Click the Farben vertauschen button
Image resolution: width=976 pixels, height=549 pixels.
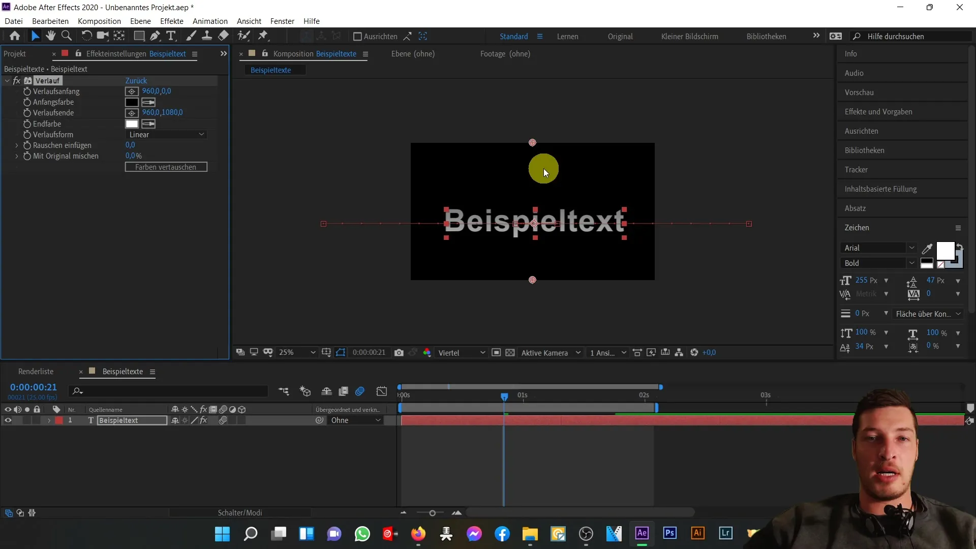point(166,166)
